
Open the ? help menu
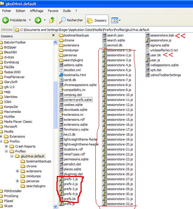76,11
